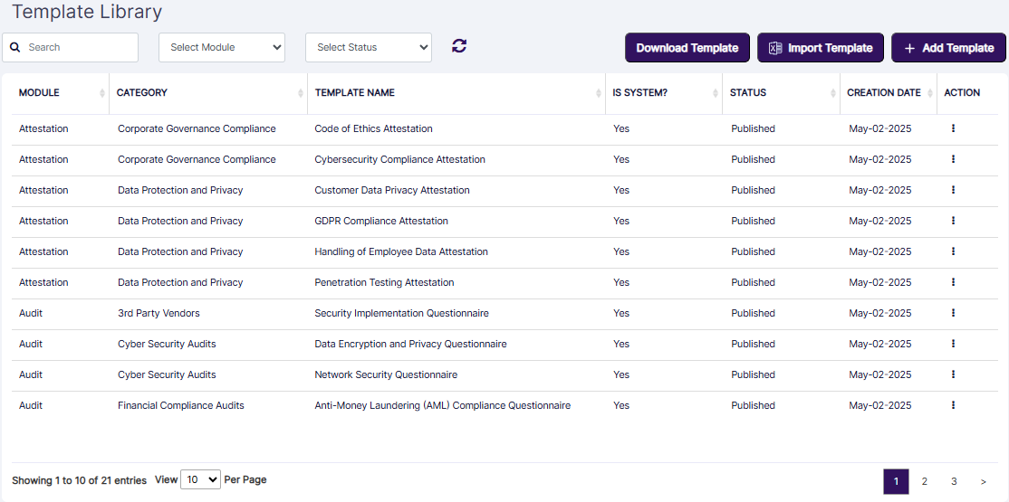Expand the Select Status dropdown
The width and height of the screenshot is (1009, 502).
tap(369, 48)
